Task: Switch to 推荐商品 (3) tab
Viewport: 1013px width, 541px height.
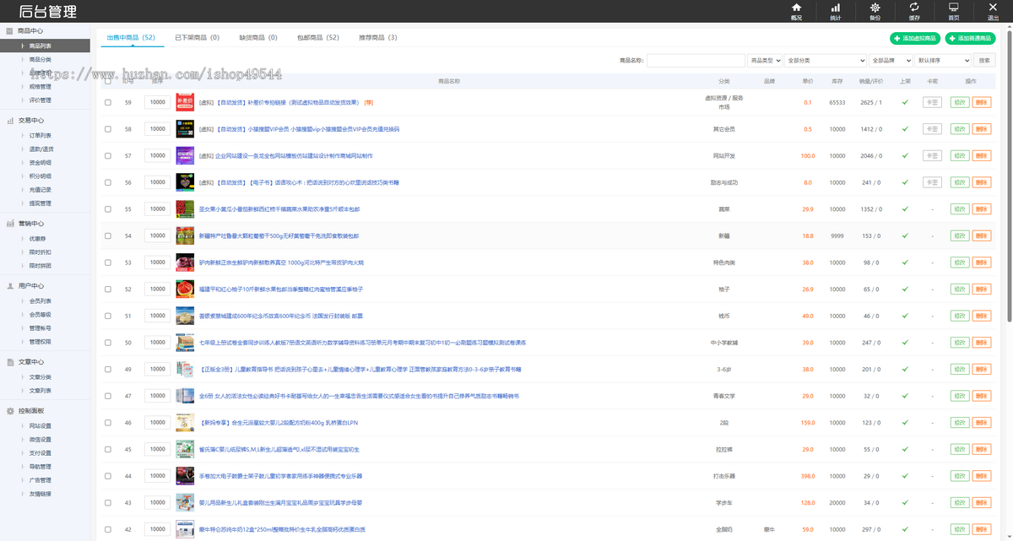Action: (377, 38)
